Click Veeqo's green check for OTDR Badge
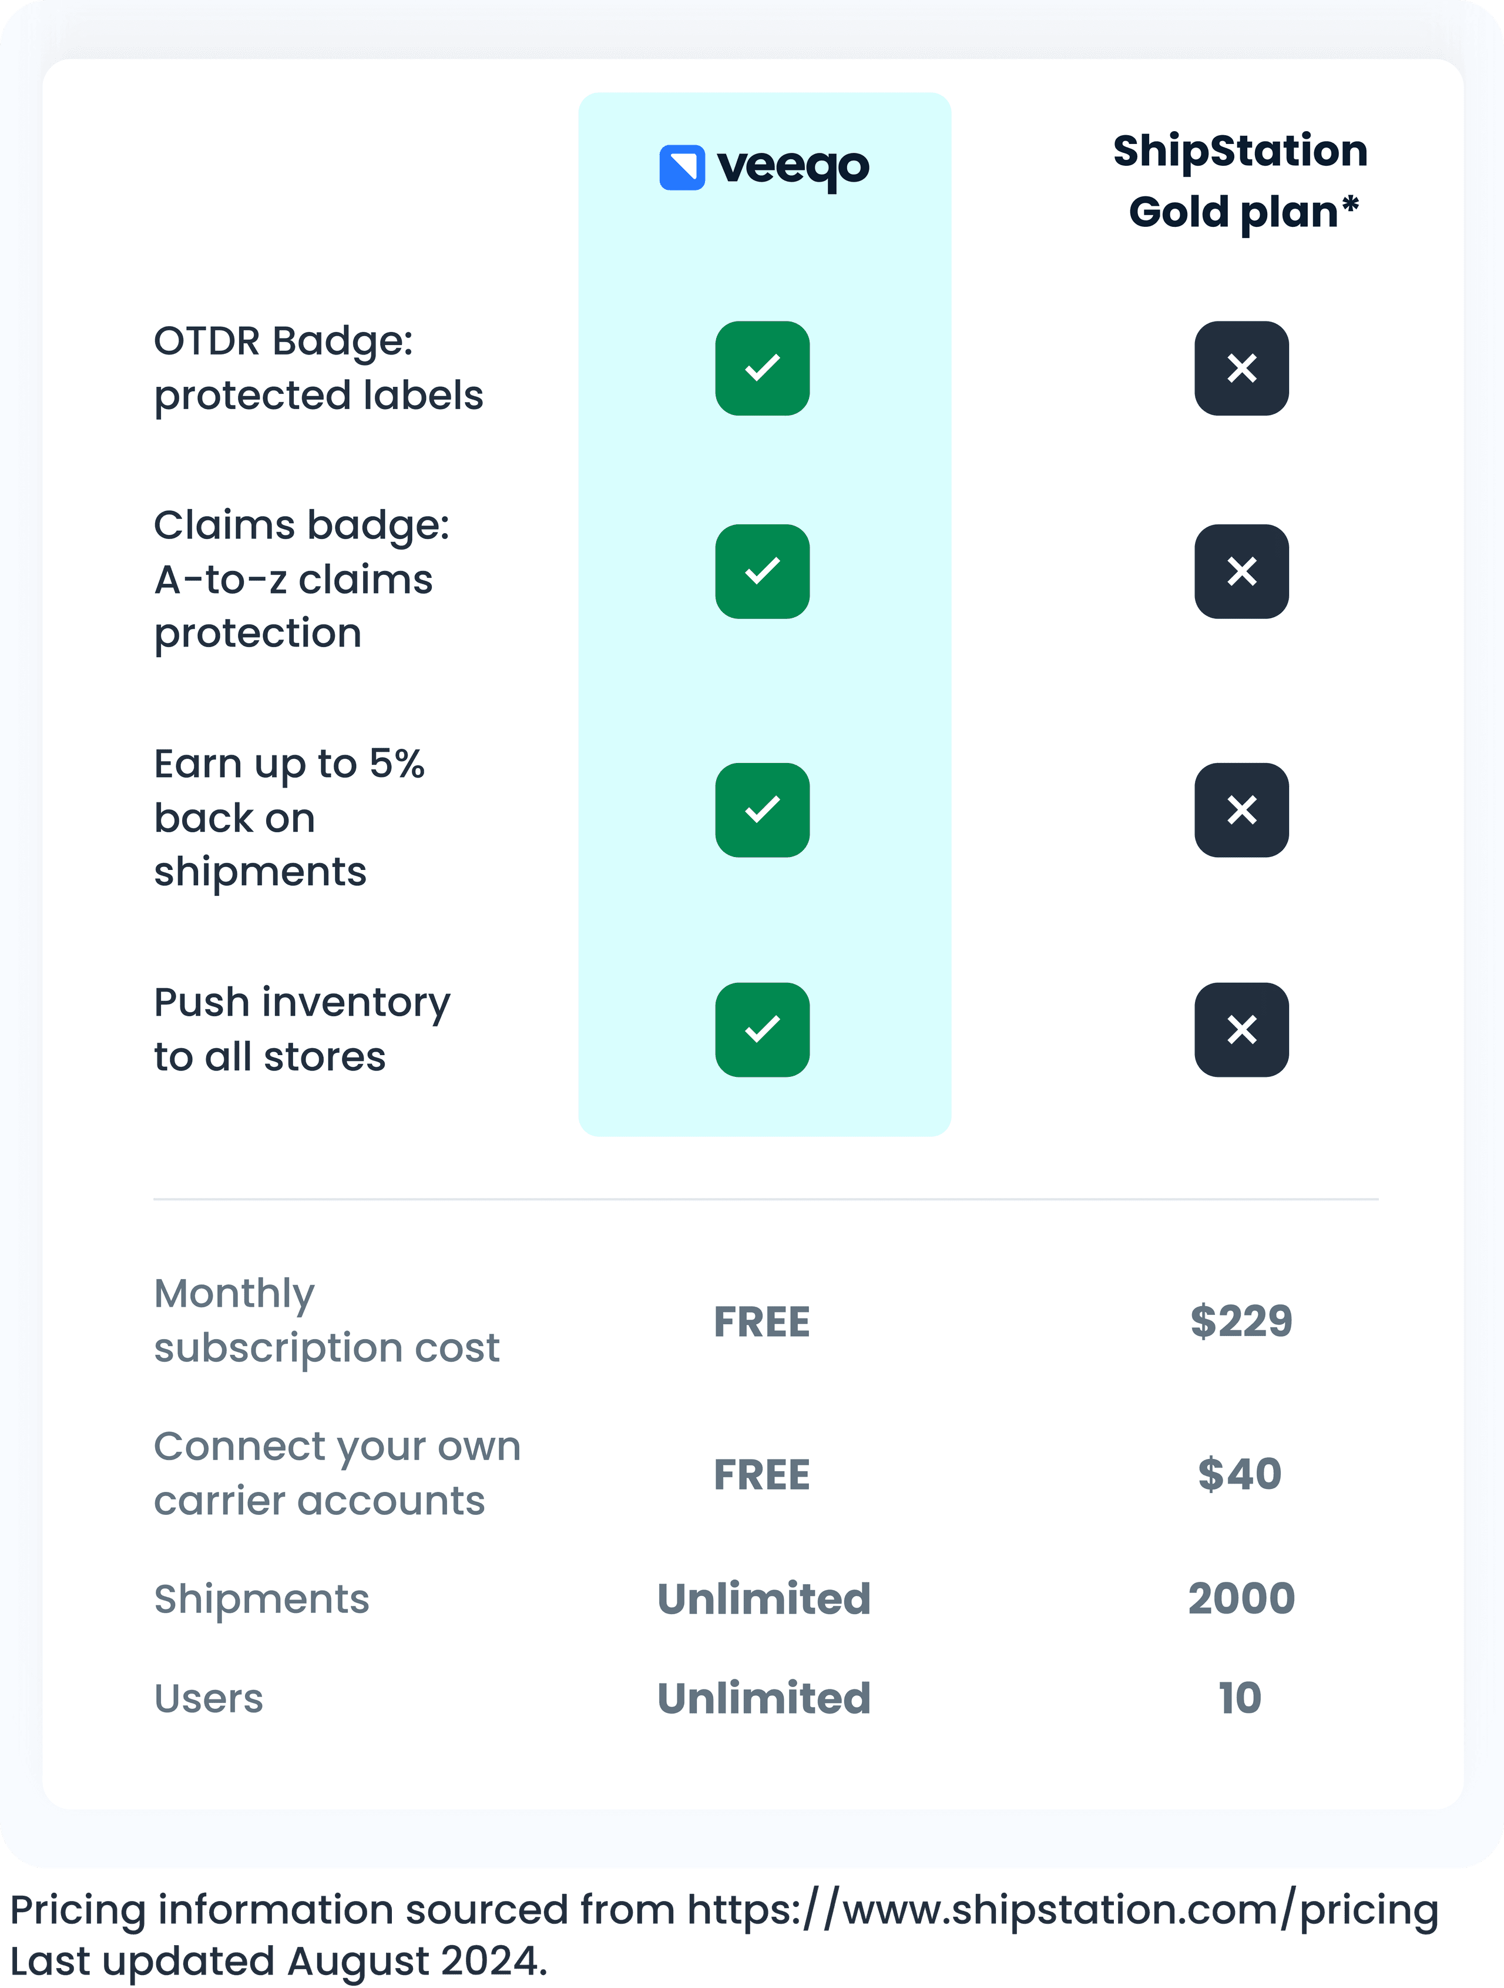The height and width of the screenshot is (1988, 1504). click(x=762, y=369)
